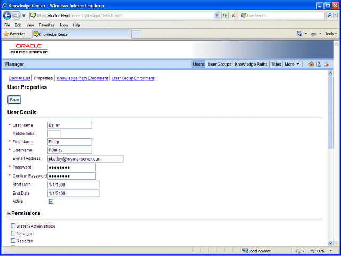This screenshot has height=256, width=341.
Task: Click the Refresh icon beside address bar
Action: 225,15
